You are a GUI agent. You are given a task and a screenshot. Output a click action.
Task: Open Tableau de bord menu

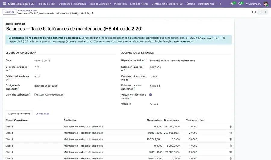[x=47, y=4]
